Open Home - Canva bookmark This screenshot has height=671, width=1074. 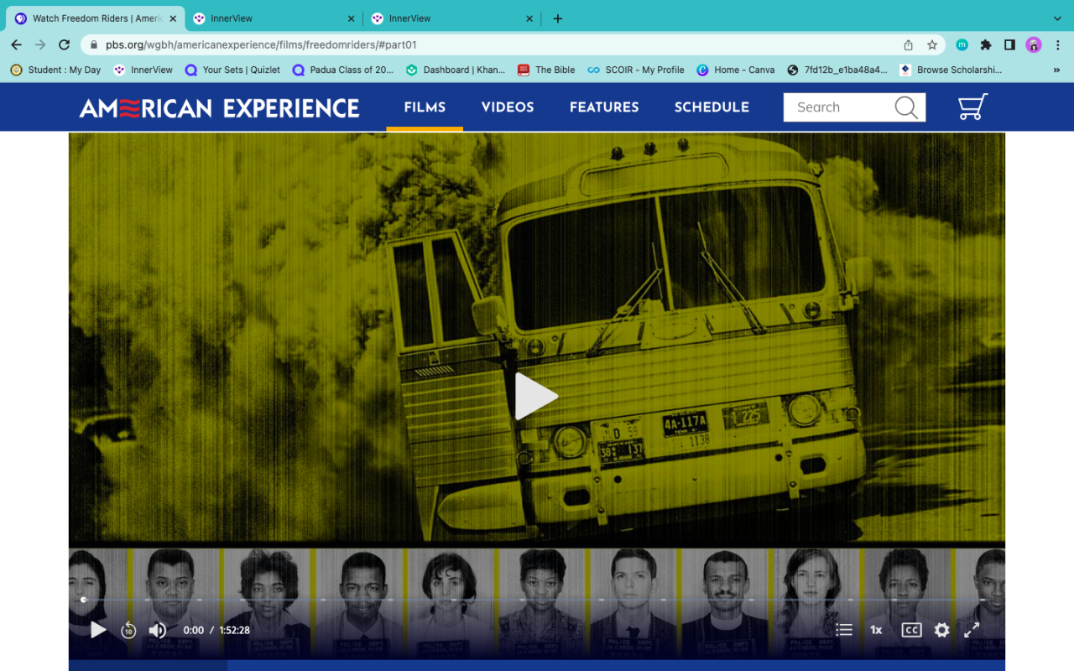point(736,70)
